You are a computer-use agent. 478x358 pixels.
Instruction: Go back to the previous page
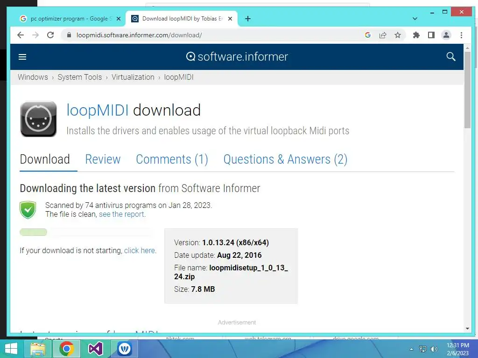[21, 35]
